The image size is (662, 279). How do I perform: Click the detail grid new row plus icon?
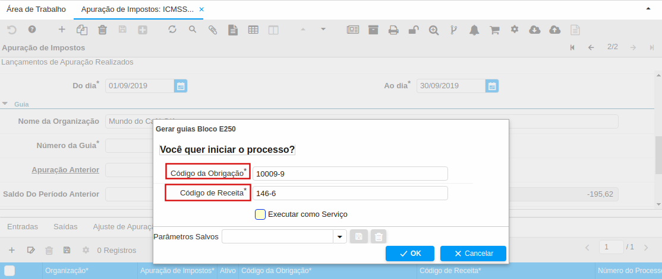coord(12,250)
